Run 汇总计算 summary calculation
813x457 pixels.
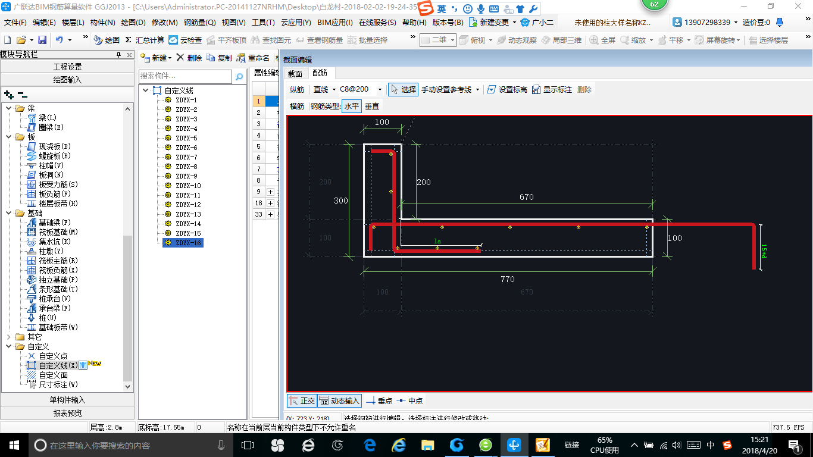point(145,40)
